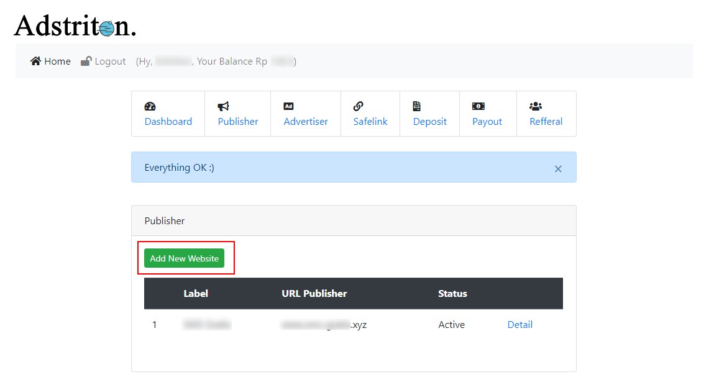Image resolution: width=714 pixels, height=382 pixels.
Task: Open the Detail link for the website
Action: click(520, 324)
